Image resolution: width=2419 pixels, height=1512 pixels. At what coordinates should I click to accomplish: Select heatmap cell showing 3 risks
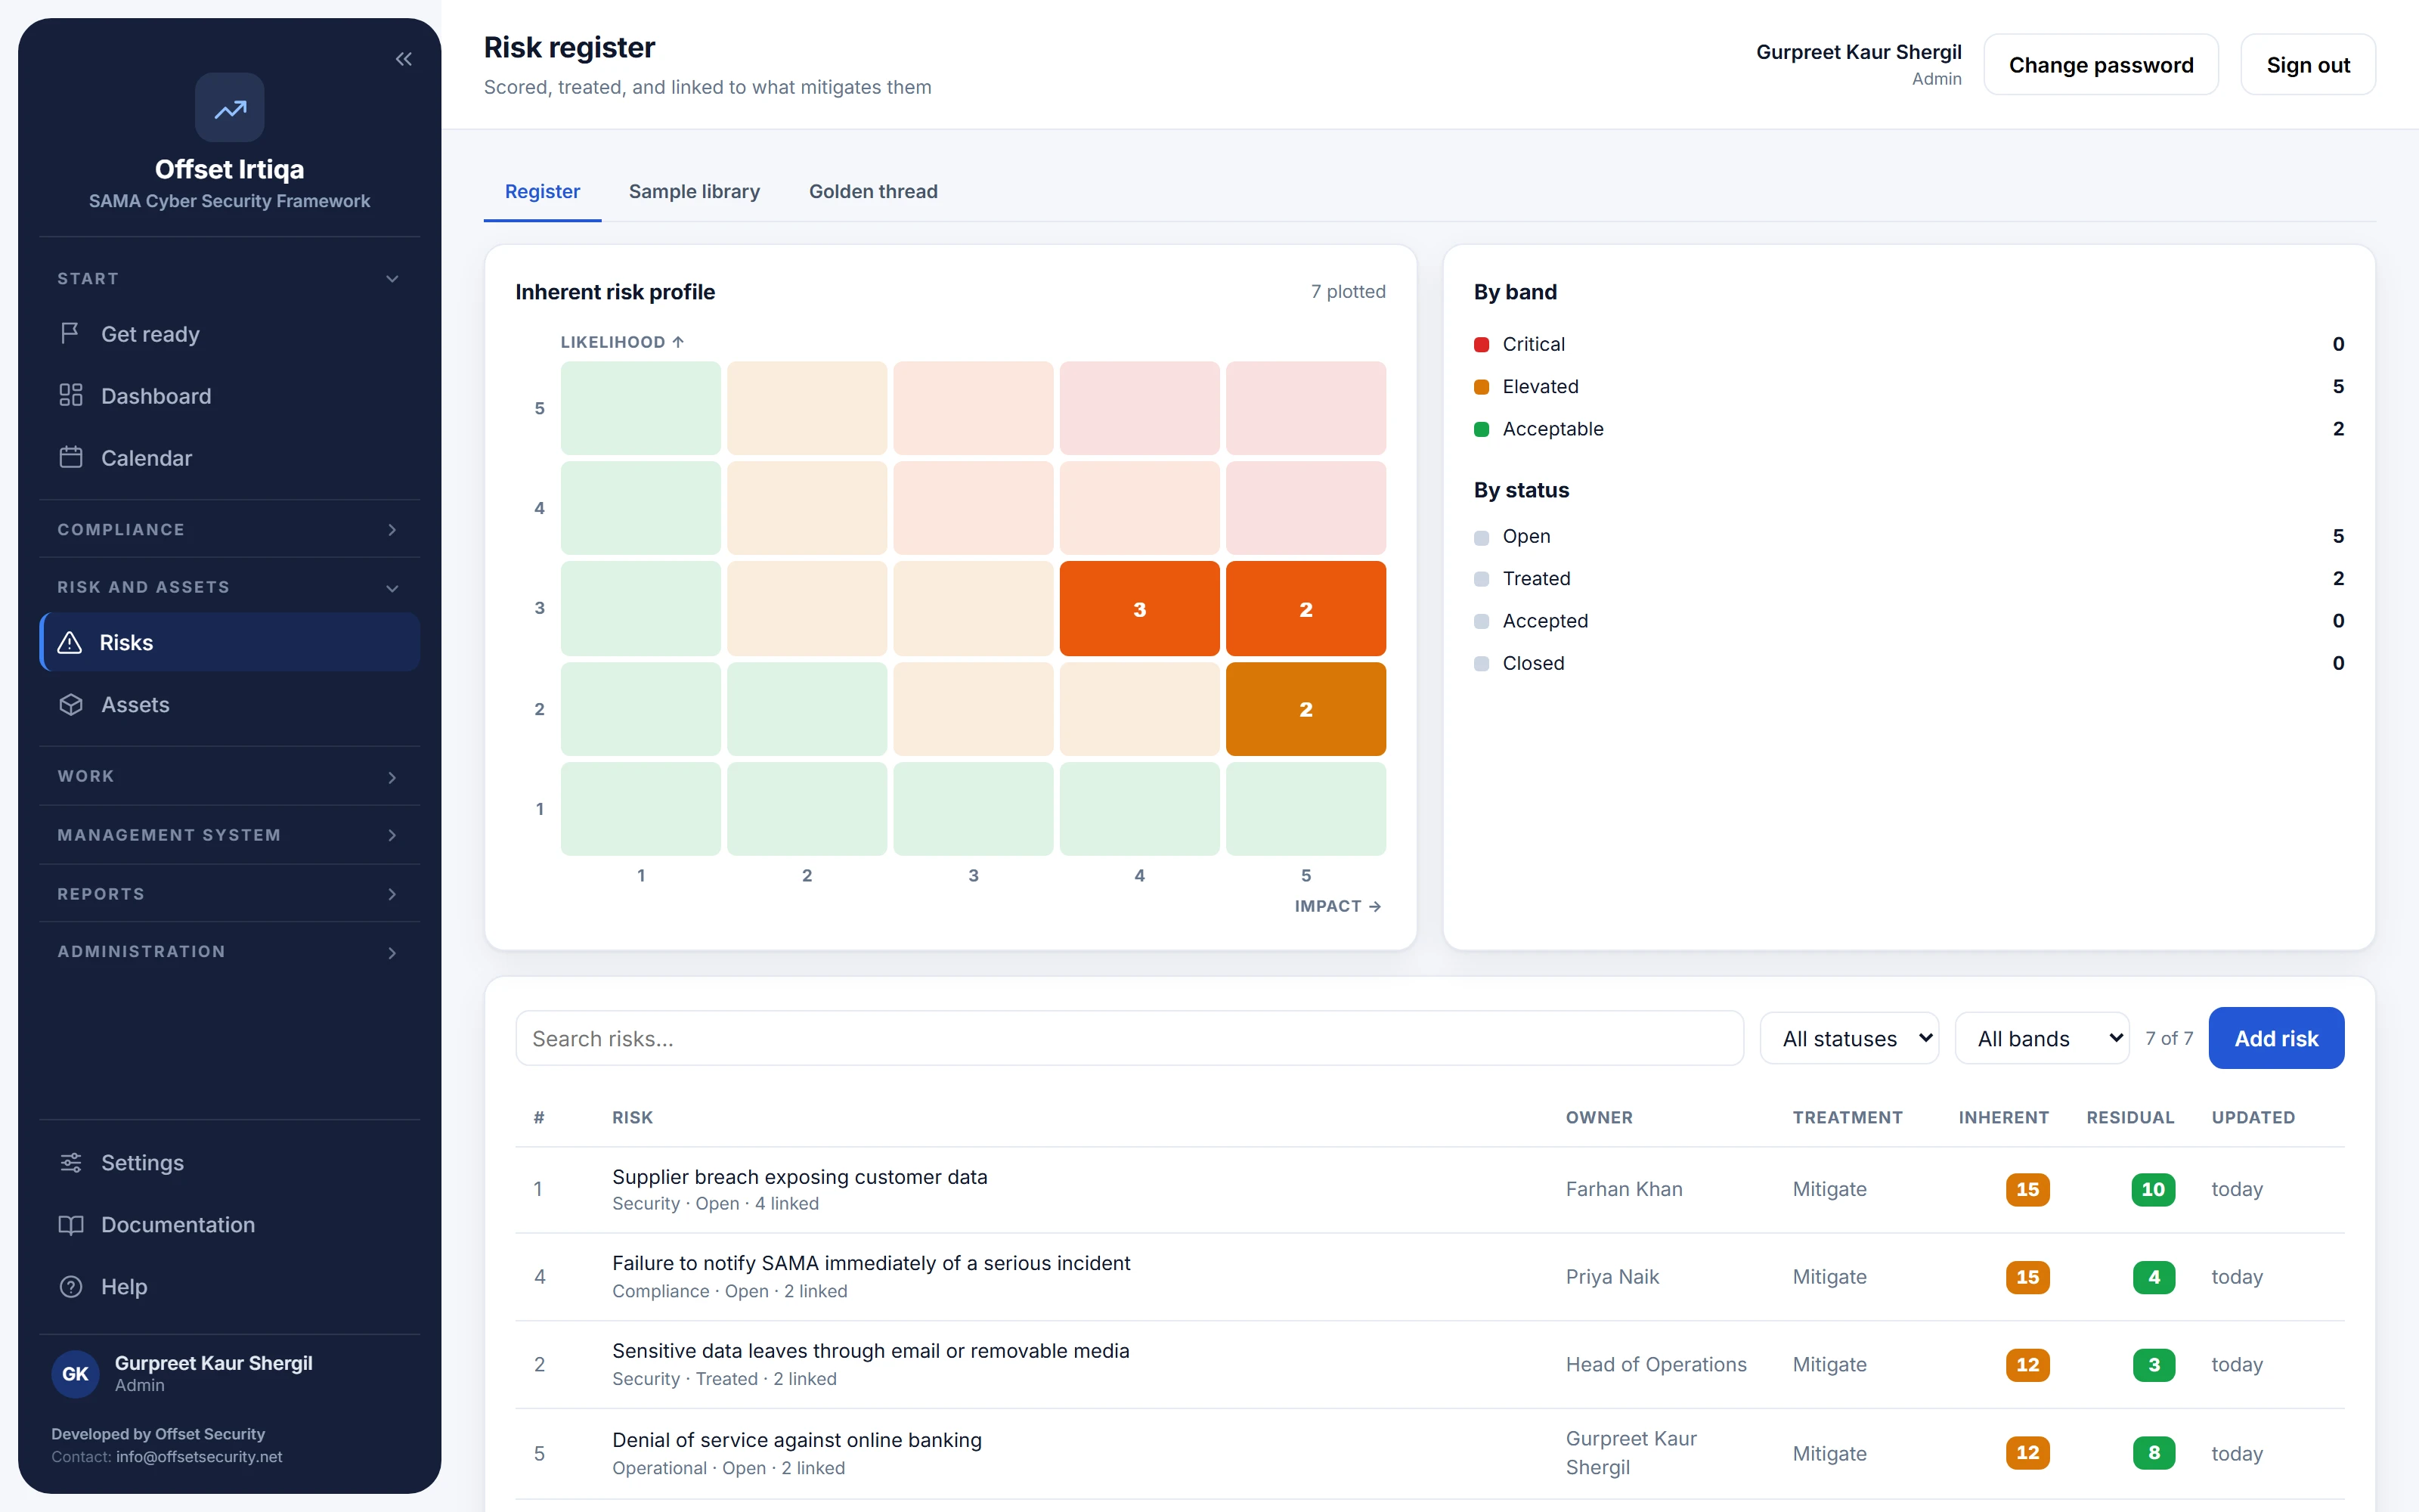(1139, 608)
